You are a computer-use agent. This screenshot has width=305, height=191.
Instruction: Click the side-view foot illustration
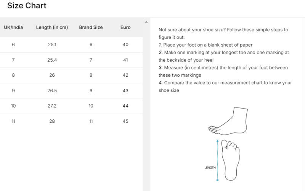(x=227, y=121)
